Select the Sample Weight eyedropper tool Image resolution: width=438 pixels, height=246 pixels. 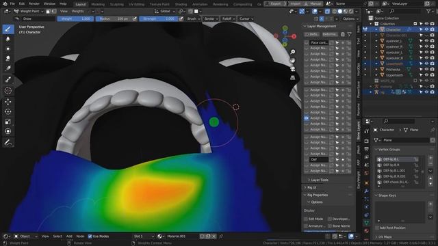(x=8, y=79)
